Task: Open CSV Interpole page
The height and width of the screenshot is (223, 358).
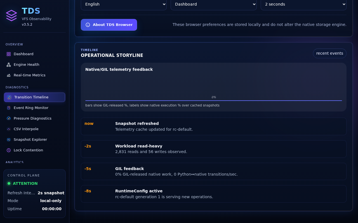Action: tap(34, 129)
